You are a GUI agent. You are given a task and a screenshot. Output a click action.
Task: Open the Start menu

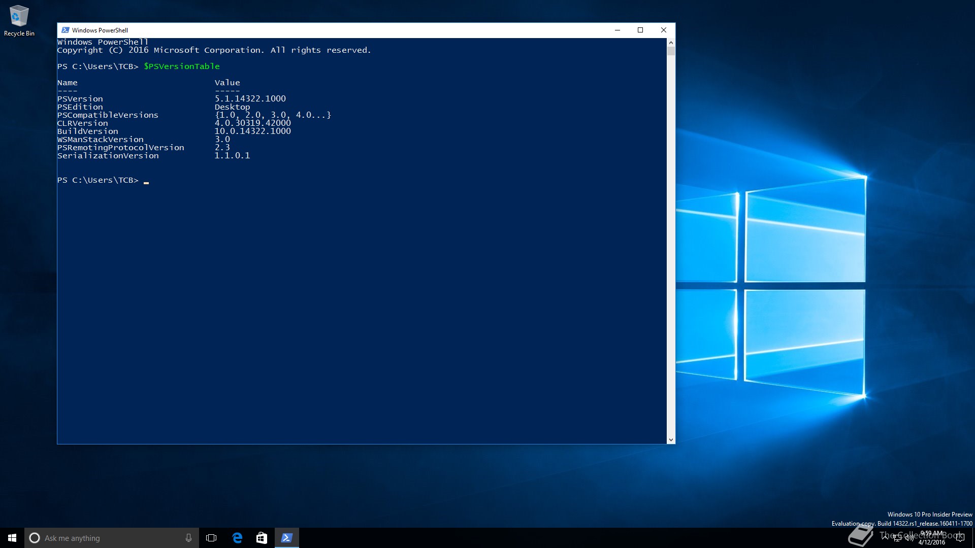(x=12, y=538)
